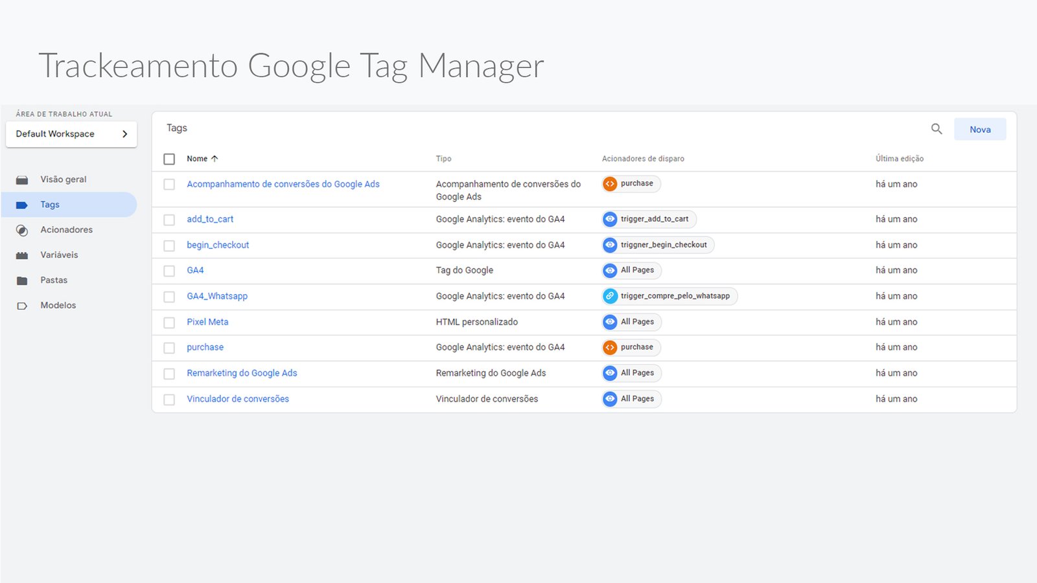The width and height of the screenshot is (1037, 583).
Task: Open Acionadores in the sidebar
Action: point(66,230)
